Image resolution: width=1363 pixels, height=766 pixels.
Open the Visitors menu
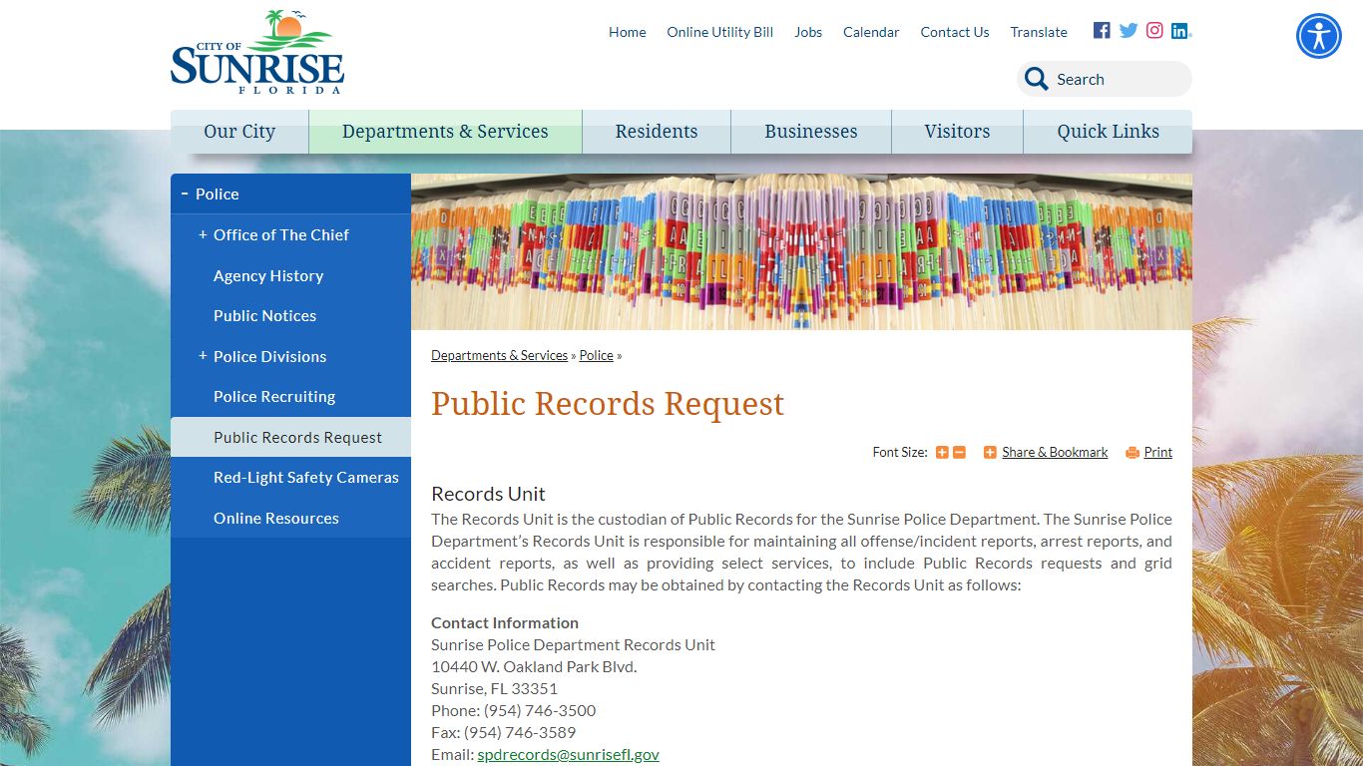tap(957, 132)
